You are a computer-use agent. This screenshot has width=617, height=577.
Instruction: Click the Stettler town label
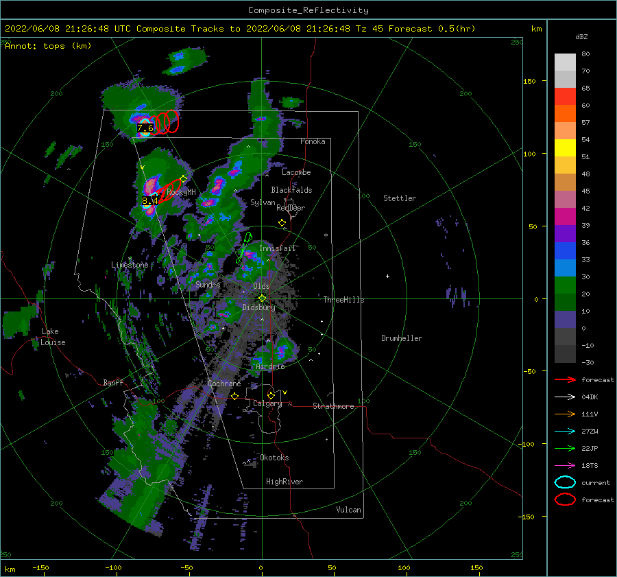point(400,198)
